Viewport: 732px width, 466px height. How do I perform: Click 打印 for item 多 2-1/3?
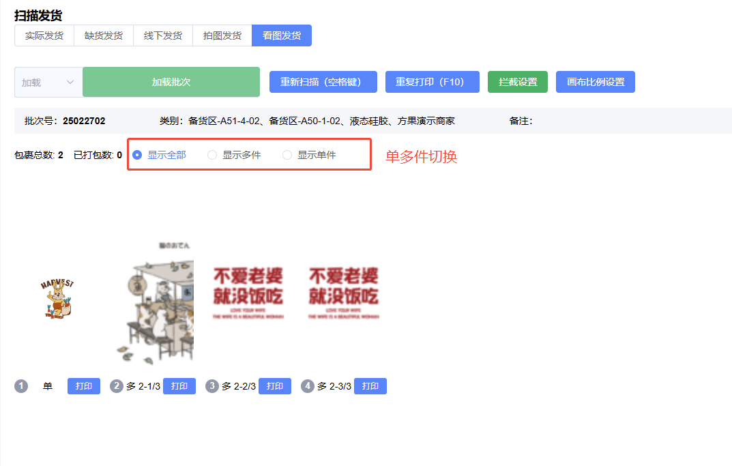coord(179,386)
